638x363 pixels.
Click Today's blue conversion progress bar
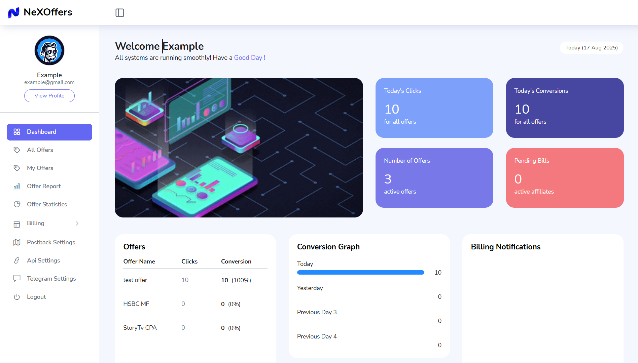[360, 273]
